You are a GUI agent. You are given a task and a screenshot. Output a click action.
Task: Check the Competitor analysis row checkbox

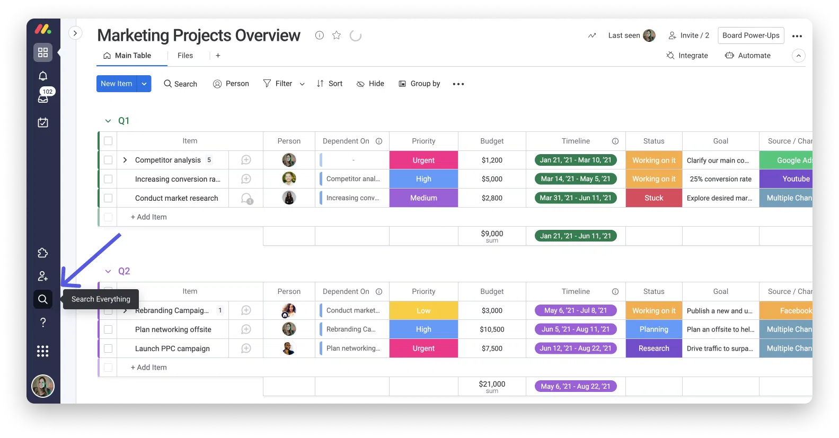pyautogui.click(x=108, y=160)
